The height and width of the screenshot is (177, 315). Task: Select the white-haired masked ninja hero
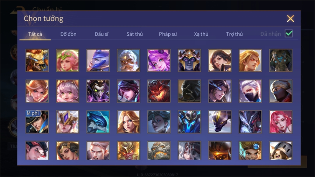click(x=250, y=91)
